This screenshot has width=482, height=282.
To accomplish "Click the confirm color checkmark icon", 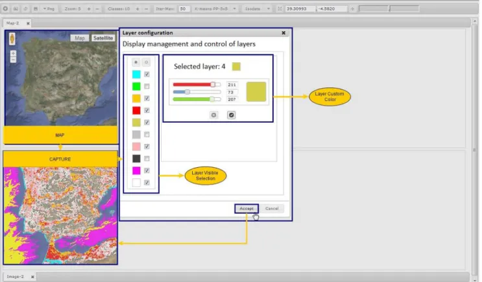I will (231, 115).
